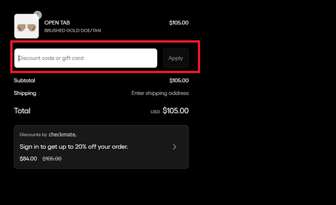Click the Subtotal label
Screen dimensions: 336x205
tap(24, 81)
